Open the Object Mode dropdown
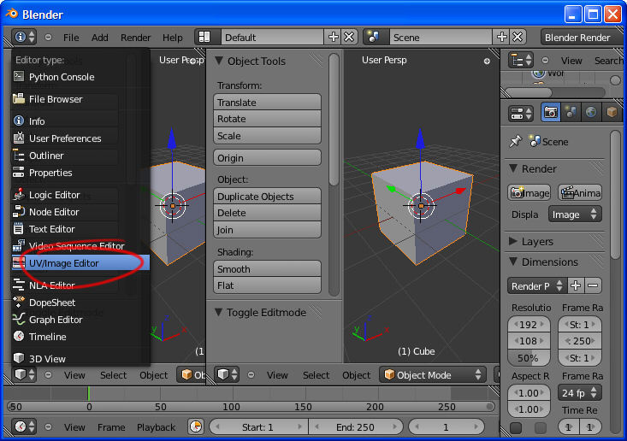Image resolution: width=627 pixels, height=441 pixels. pyautogui.click(x=433, y=374)
